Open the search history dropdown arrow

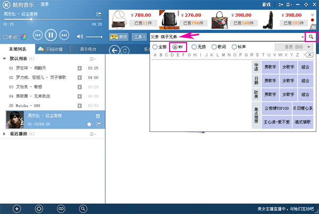pos(303,37)
